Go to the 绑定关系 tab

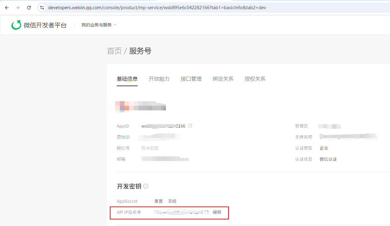point(223,79)
